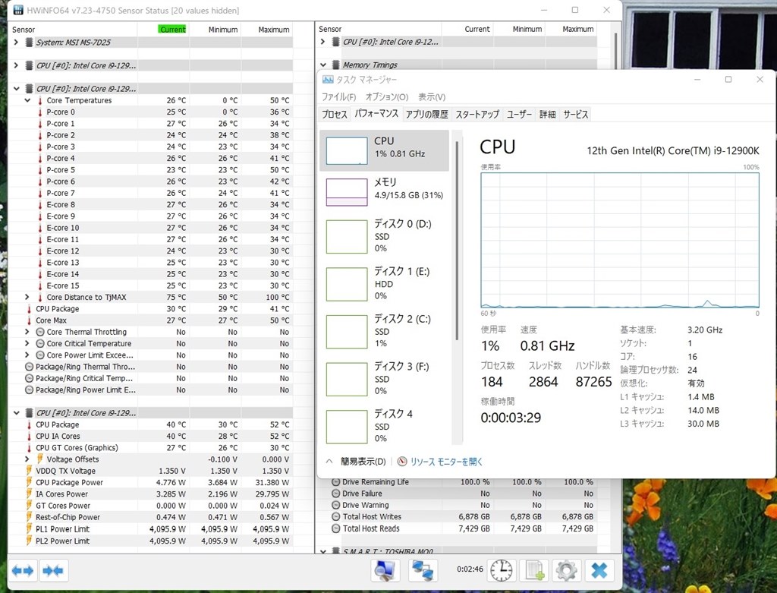Click the blue X icon in HWiNFO toolbar
777x593 pixels.
click(x=599, y=571)
